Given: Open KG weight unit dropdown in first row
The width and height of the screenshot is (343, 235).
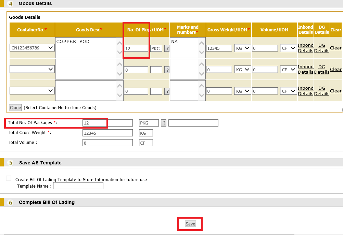Looking at the screenshot, I should coord(242,48).
